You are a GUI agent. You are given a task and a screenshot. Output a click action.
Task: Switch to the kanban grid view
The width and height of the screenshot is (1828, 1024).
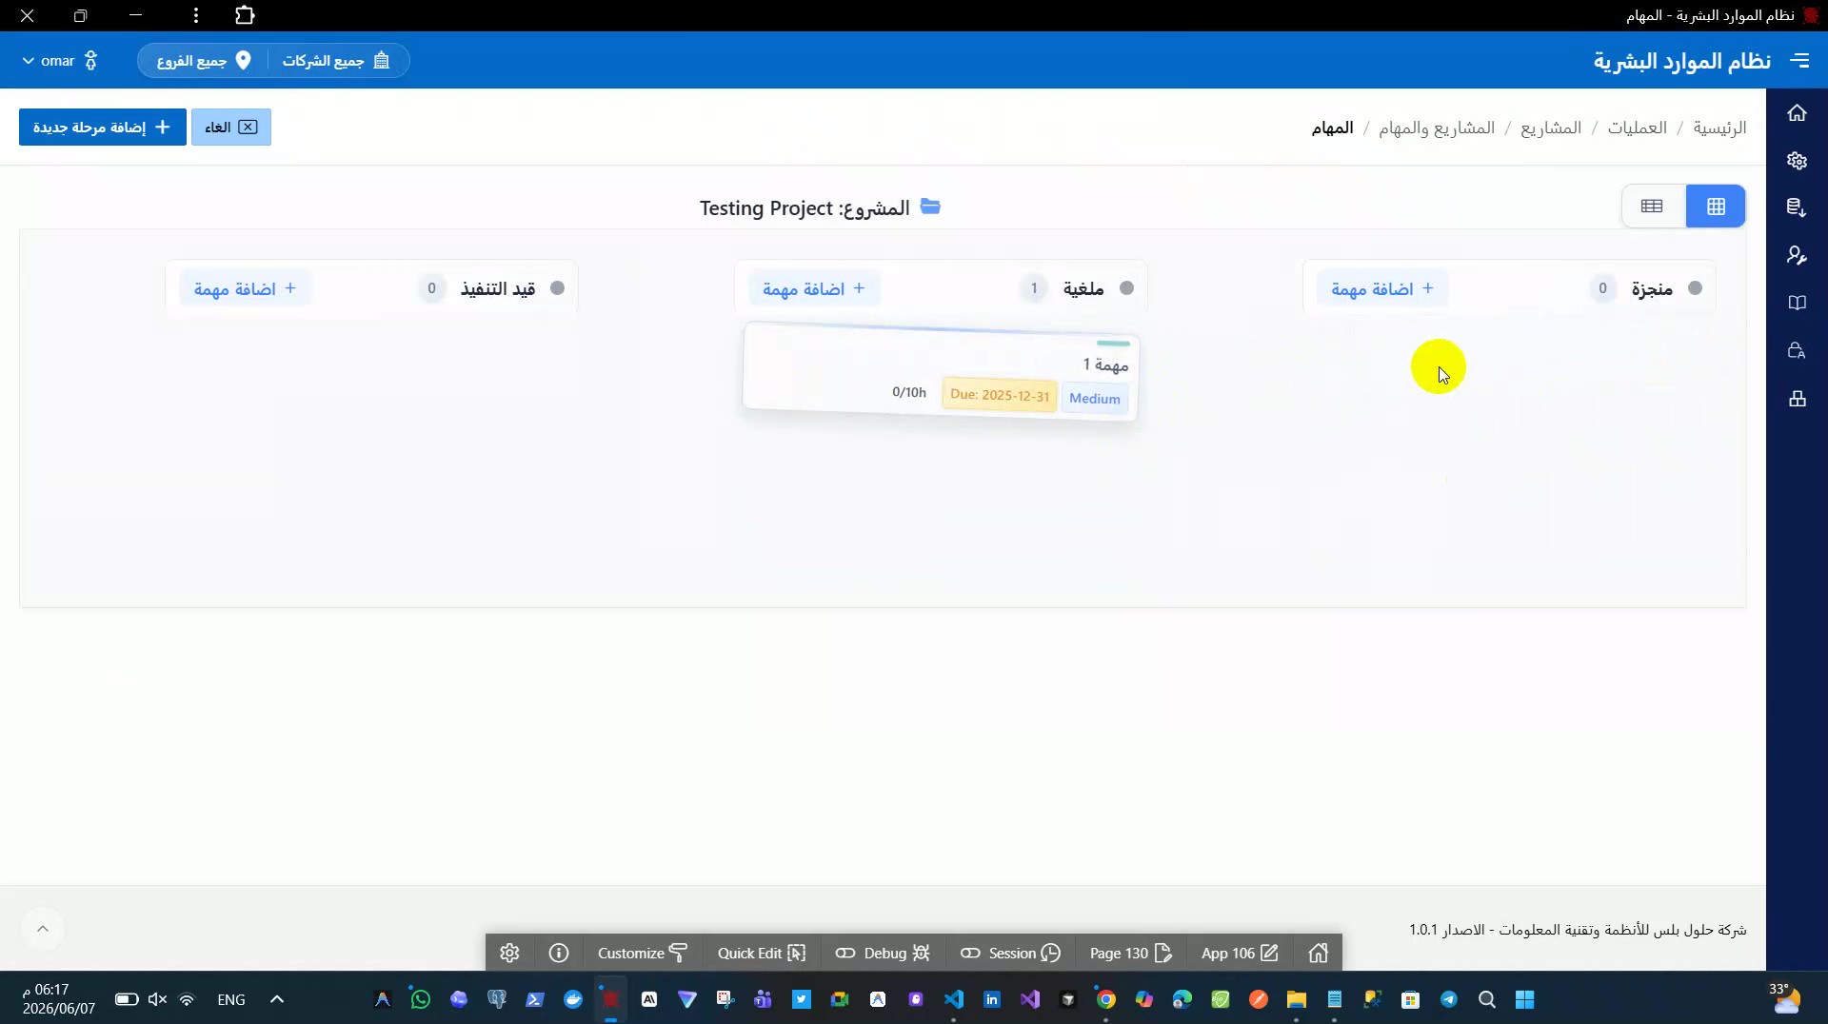[x=1716, y=207]
